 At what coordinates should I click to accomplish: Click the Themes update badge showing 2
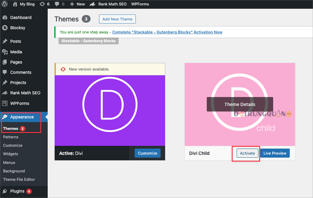[x=23, y=129]
